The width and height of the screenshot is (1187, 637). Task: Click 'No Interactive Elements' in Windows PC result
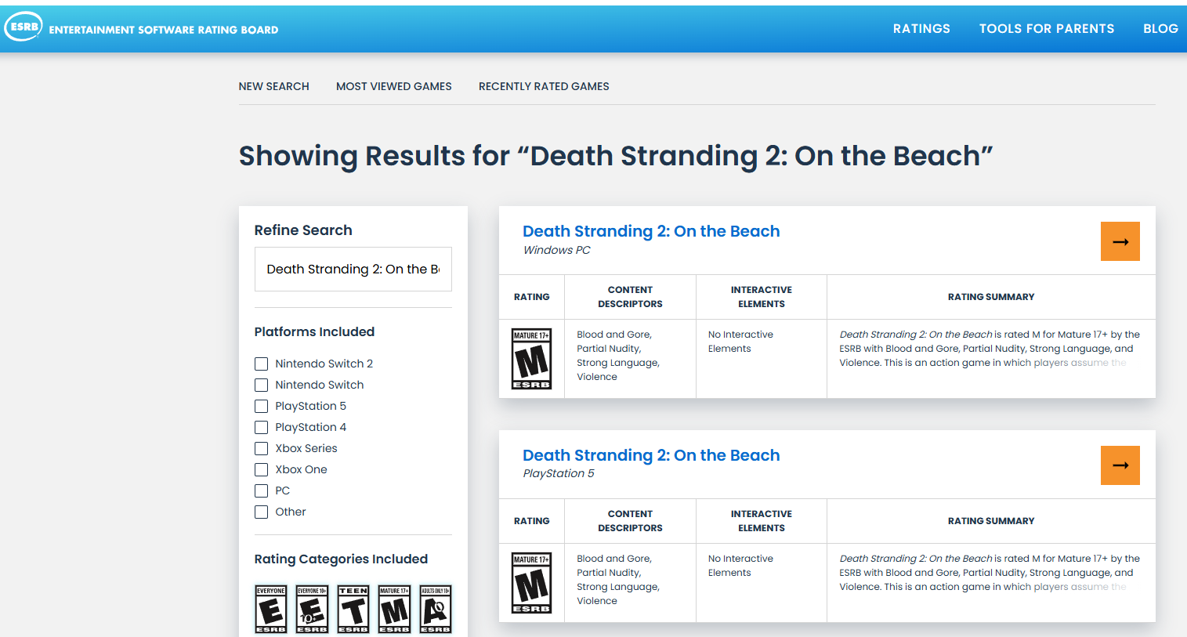[x=740, y=342]
